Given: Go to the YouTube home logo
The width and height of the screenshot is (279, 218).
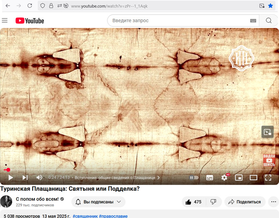Looking at the screenshot, I should [30, 20].
